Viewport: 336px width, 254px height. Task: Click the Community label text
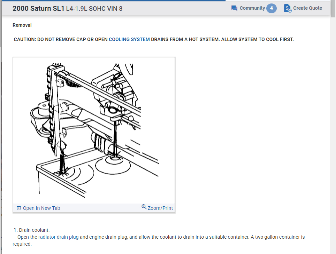pyautogui.click(x=252, y=8)
